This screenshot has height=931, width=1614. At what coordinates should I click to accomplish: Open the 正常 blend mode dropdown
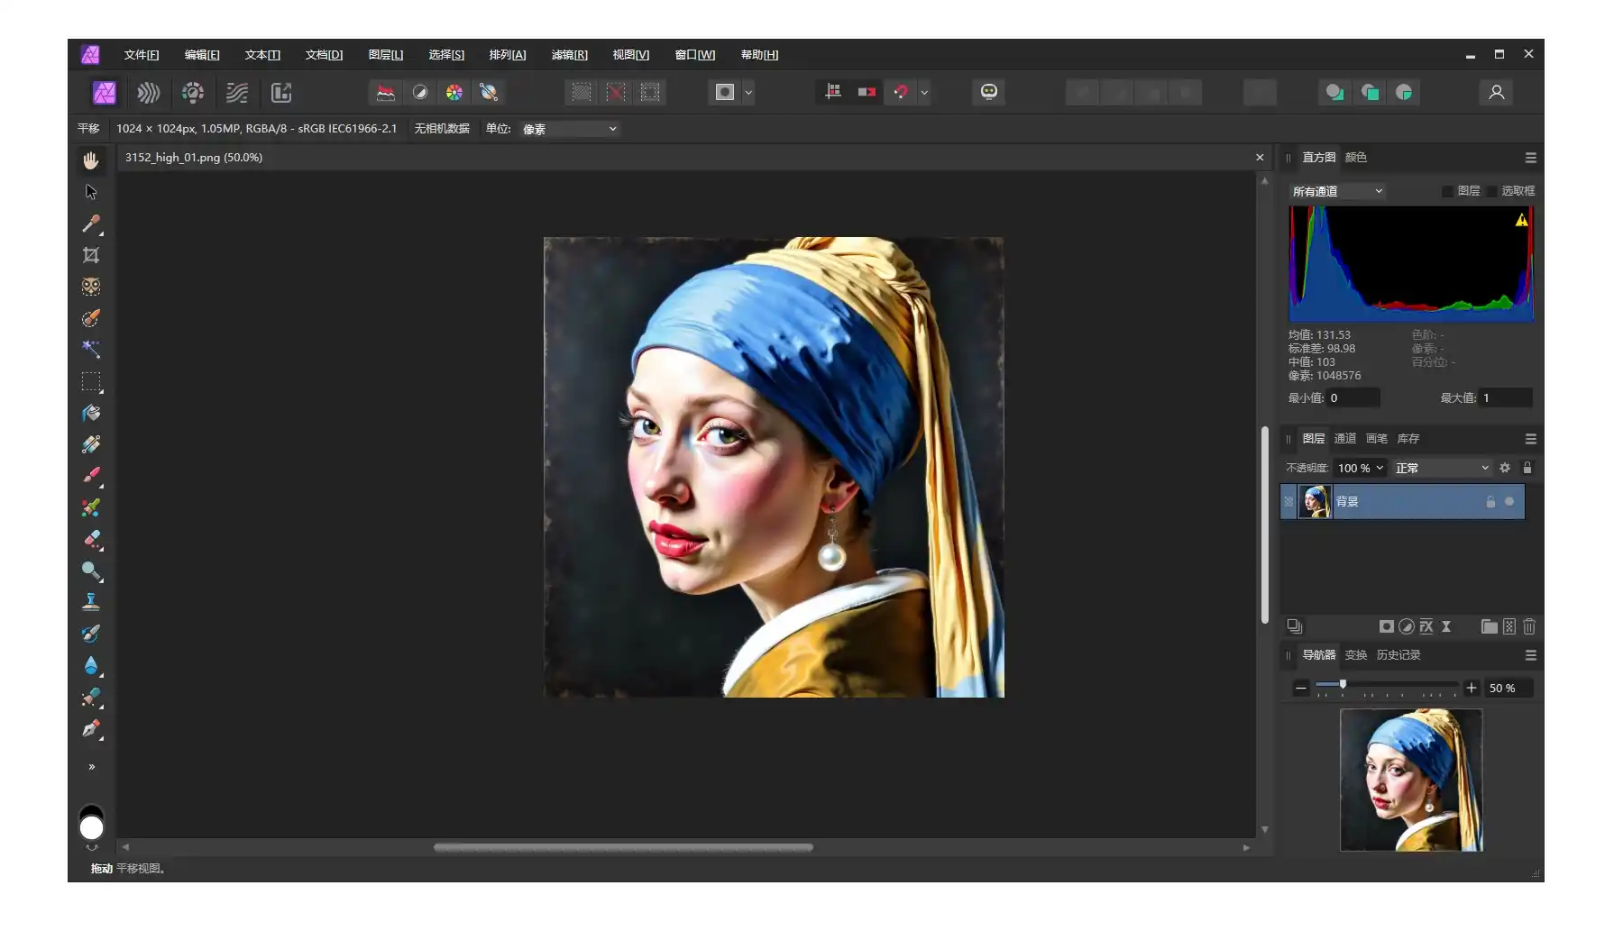point(1442,468)
